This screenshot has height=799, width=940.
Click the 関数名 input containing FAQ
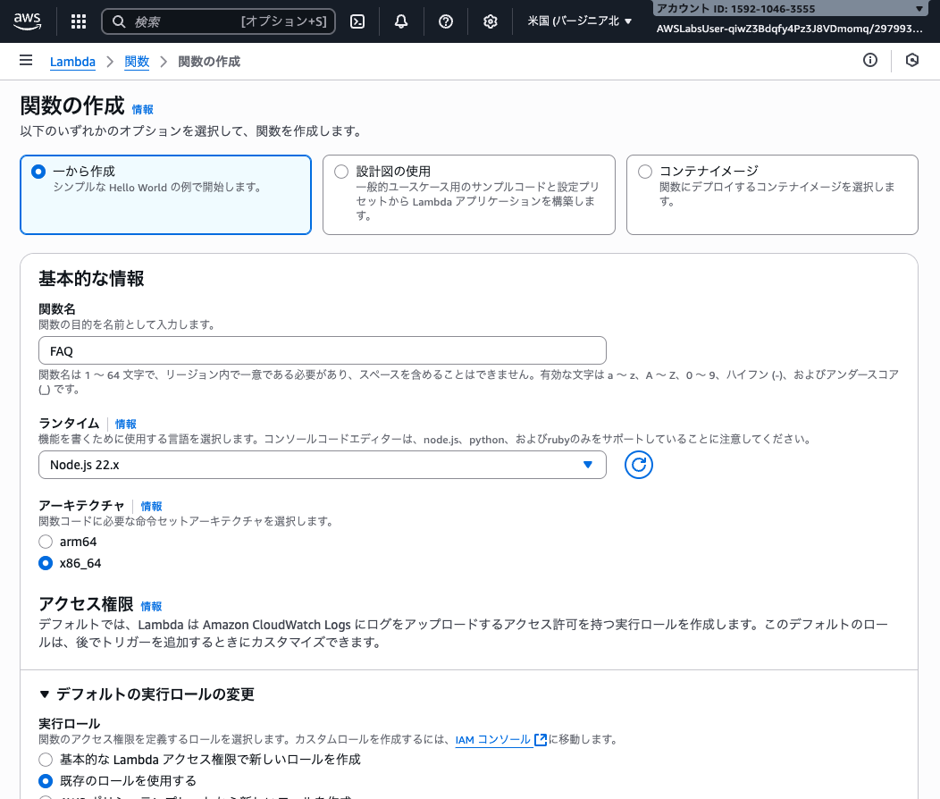[x=322, y=350]
